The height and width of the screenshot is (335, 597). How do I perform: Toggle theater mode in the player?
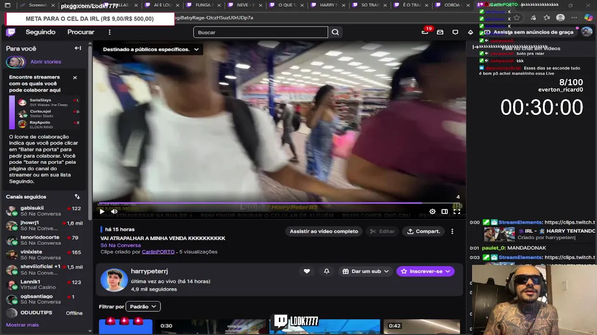(444, 211)
